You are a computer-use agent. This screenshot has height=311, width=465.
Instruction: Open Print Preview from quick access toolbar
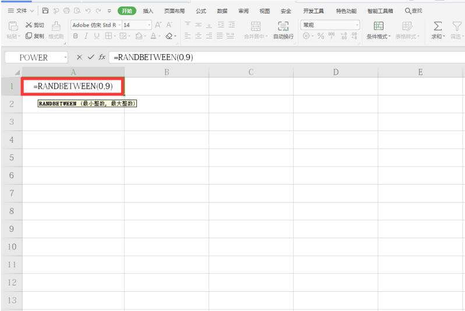coord(77,10)
